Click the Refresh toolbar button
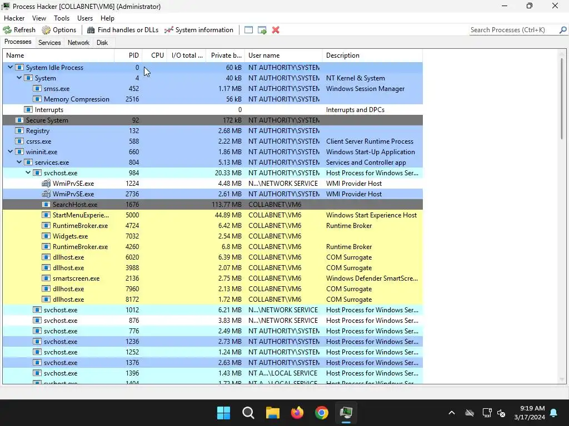The image size is (569, 426). coord(19,30)
